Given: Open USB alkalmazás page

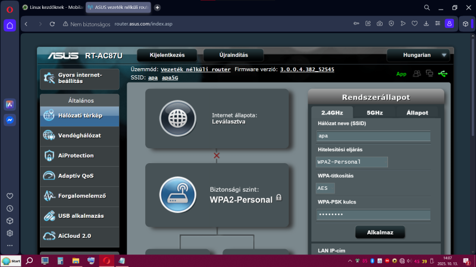Looking at the screenshot, I should [x=80, y=216].
